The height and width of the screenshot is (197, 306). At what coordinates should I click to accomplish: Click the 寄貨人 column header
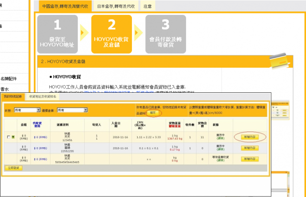(97, 125)
